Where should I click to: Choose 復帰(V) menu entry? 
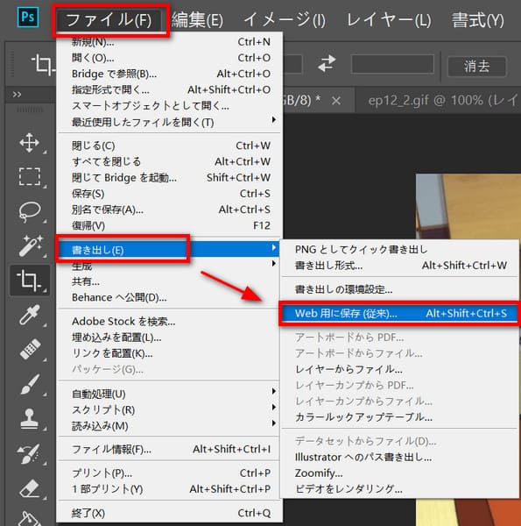171,226
